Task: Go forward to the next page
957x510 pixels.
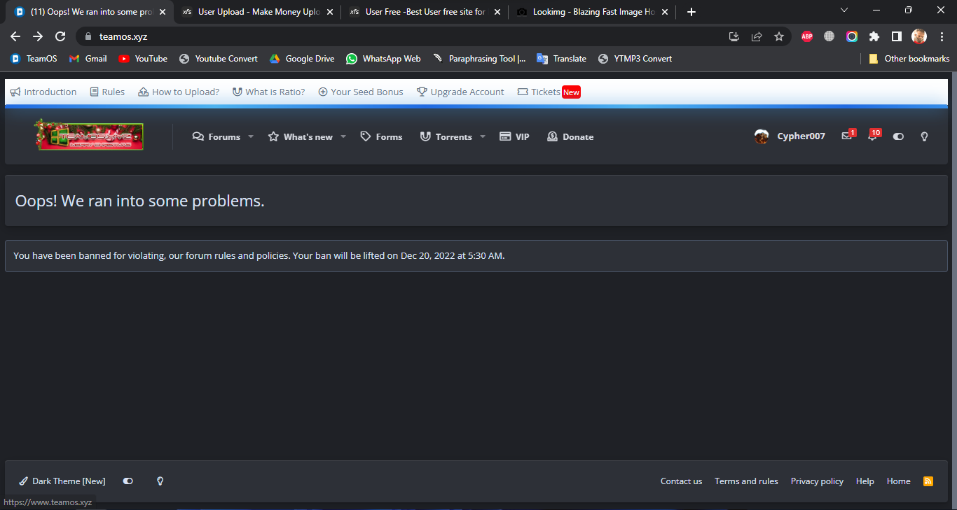Action: (38, 36)
